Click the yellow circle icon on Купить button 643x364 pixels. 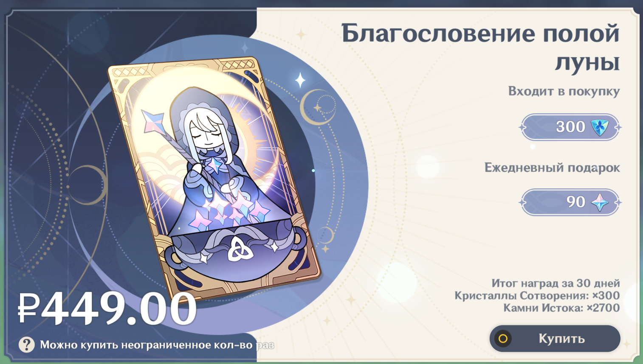503,339
